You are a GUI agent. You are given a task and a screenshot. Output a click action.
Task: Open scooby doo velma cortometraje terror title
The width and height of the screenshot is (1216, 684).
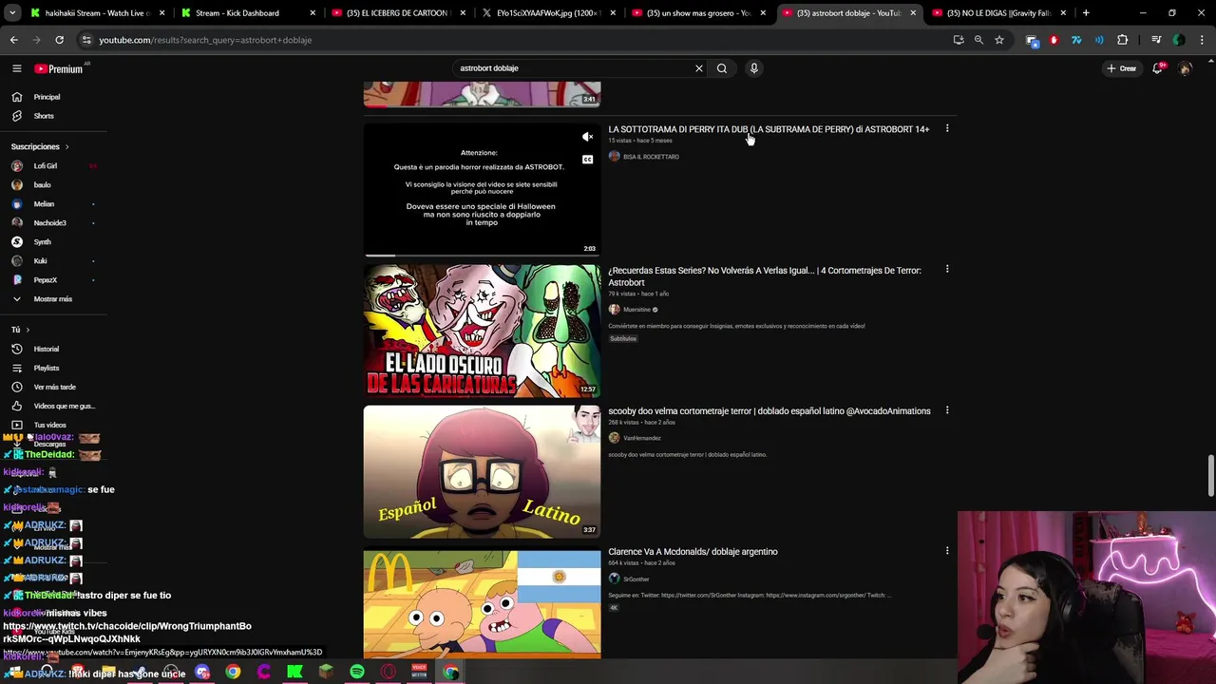[769, 411]
